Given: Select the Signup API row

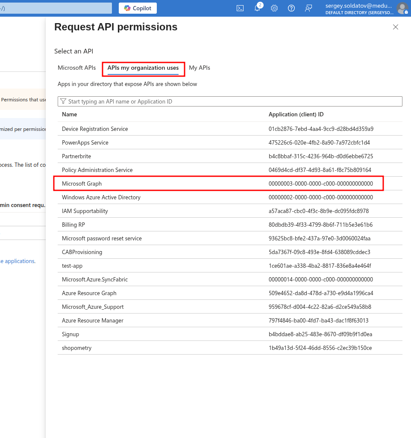Looking at the screenshot, I should coord(230,334).
